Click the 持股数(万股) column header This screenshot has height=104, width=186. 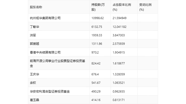point(98,7)
